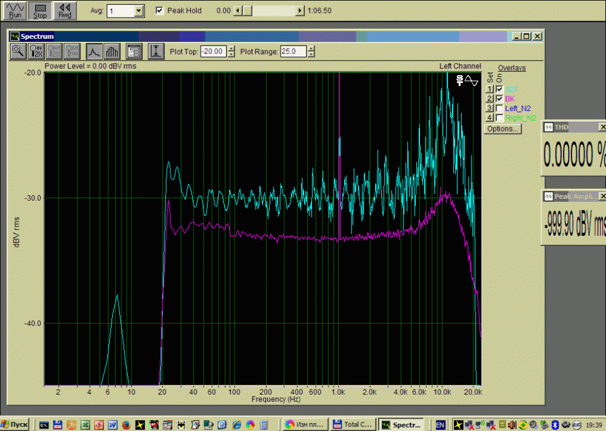Toggle the Peak Hold checkbox
The image size is (606, 431).
click(160, 10)
